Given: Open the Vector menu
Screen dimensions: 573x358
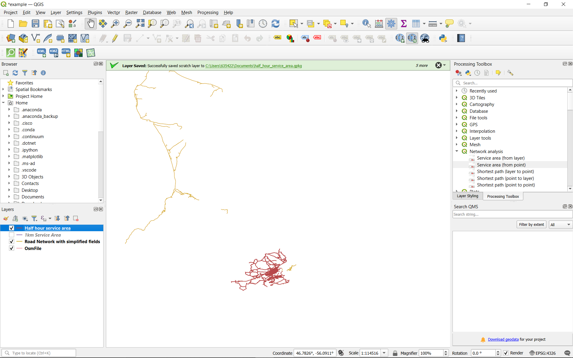Looking at the screenshot, I should click(113, 12).
